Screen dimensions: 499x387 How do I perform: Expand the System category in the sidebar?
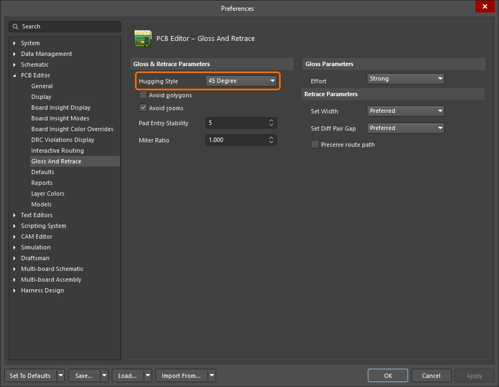click(x=13, y=43)
